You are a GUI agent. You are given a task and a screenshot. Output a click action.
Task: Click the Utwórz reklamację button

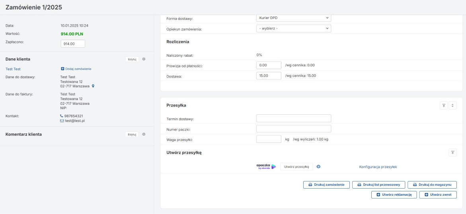[394, 195]
